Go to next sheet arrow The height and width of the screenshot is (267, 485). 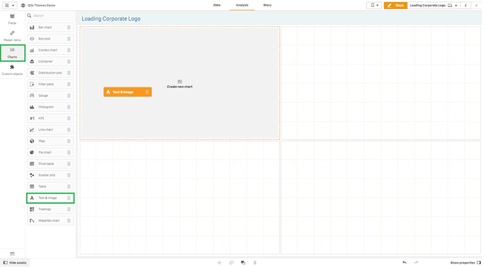477,6
